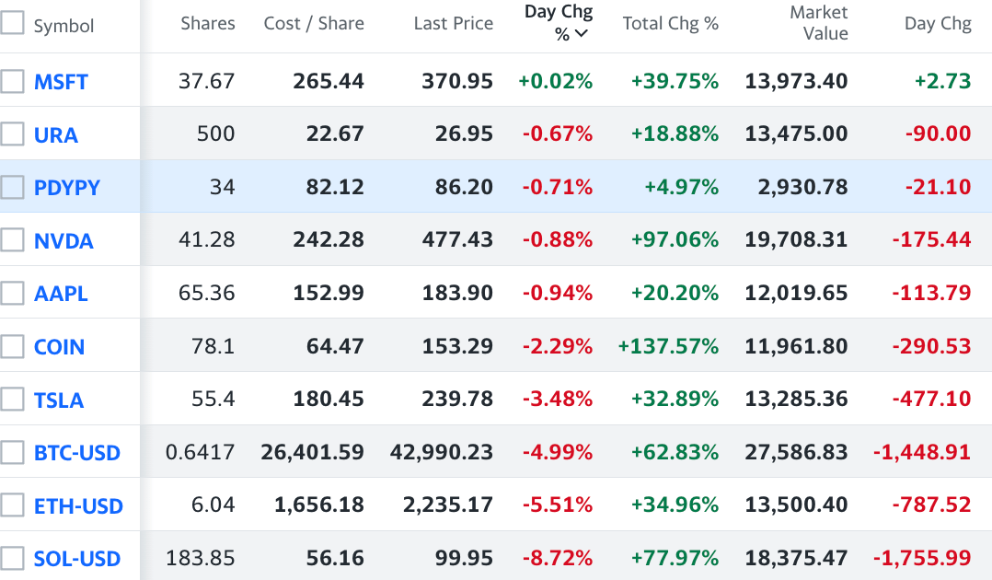Open the ETH-USD ticker link
Viewport: 992px width, 580px height.
[78, 506]
